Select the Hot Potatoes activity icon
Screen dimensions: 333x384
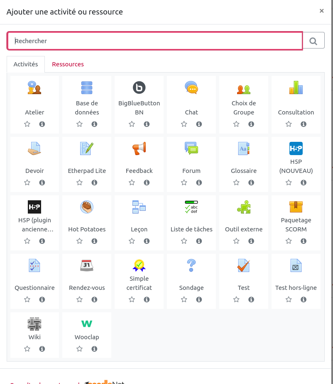pos(87,207)
